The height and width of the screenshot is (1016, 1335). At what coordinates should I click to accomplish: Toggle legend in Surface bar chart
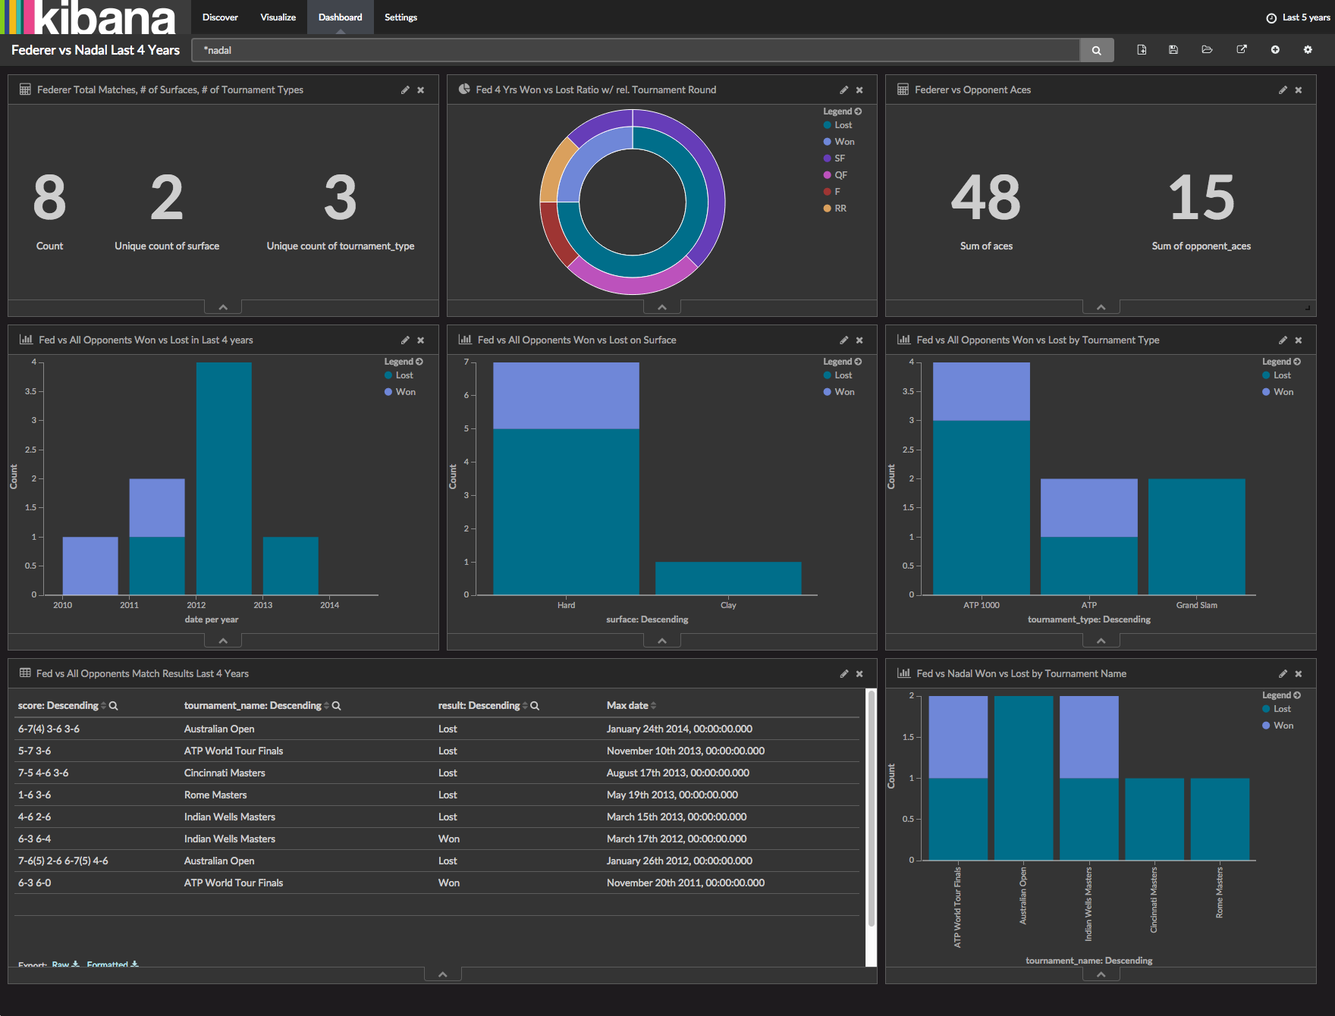pos(842,362)
